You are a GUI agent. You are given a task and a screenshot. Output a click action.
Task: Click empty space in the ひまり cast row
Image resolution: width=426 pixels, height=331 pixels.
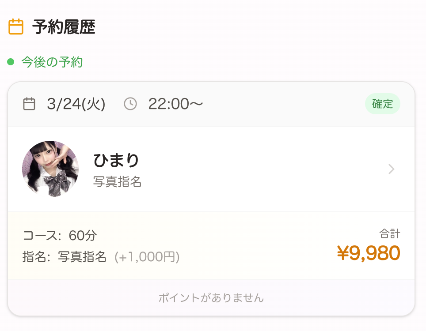(265, 169)
